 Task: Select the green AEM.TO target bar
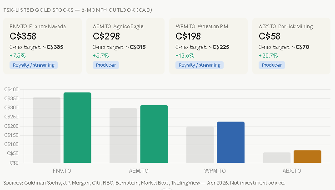click(154, 134)
